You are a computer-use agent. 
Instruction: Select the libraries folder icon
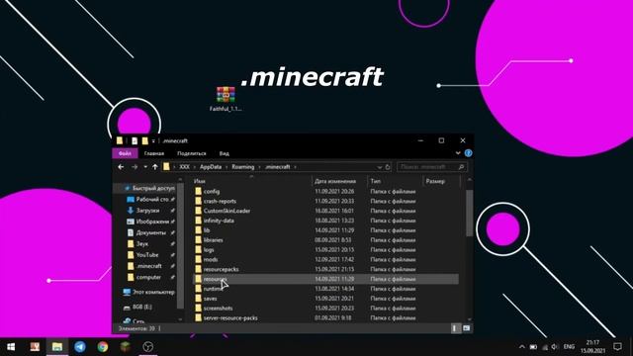(x=198, y=239)
